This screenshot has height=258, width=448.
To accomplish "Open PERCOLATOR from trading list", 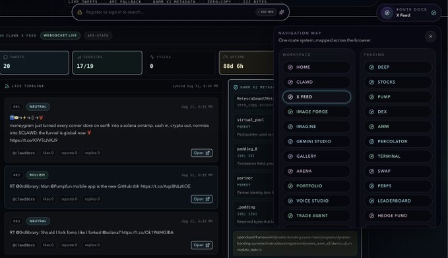I will pos(398,141).
